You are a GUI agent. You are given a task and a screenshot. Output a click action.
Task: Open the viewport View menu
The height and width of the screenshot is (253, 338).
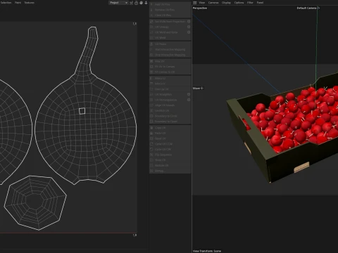pos(202,3)
